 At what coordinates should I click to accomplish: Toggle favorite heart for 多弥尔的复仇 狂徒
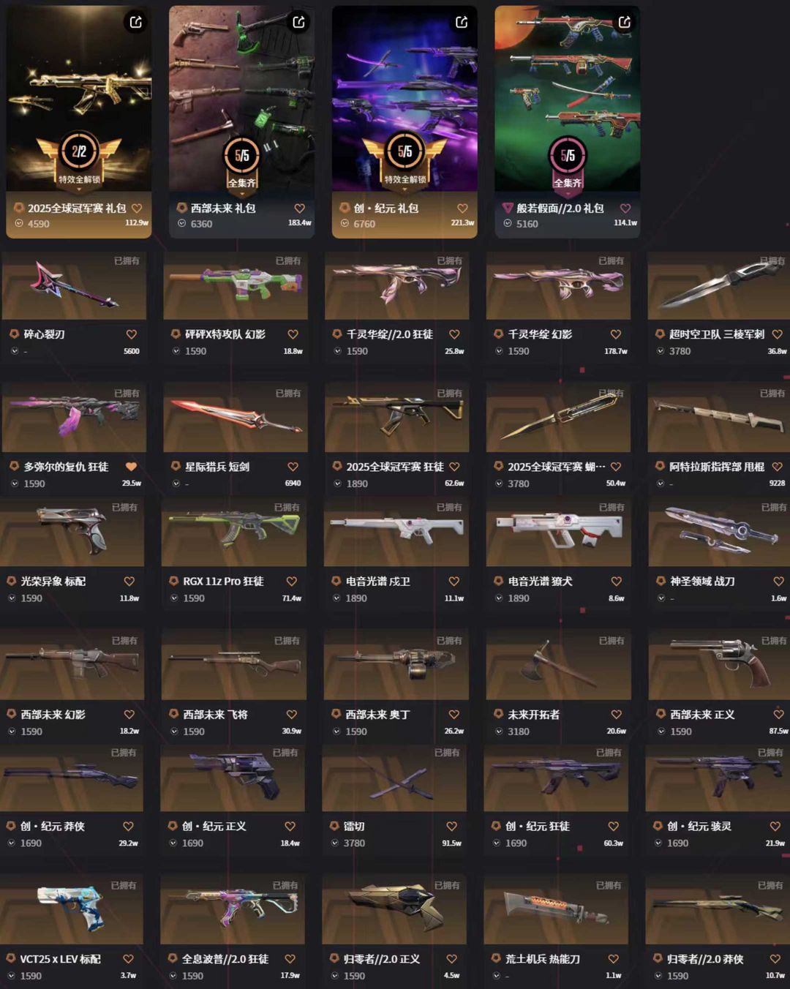[x=132, y=467]
